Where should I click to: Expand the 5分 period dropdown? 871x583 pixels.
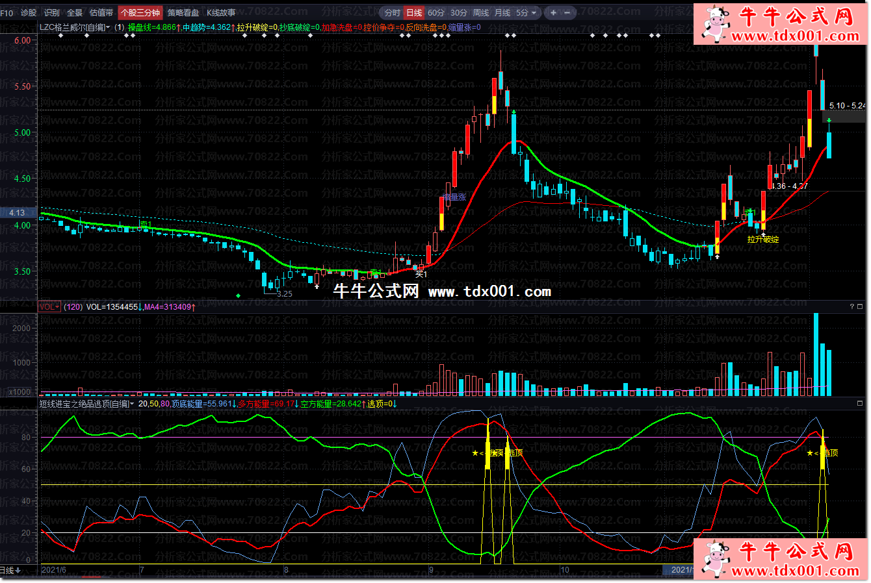pyautogui.click(x=526, y=12)
